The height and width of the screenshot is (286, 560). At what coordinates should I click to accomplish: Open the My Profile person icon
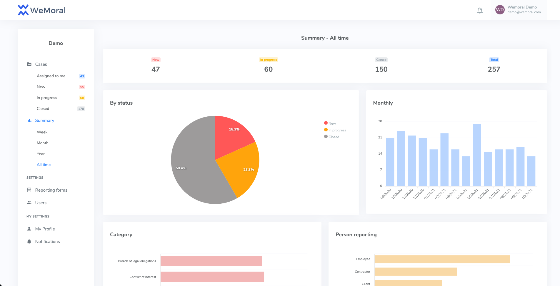click(29, 229)
